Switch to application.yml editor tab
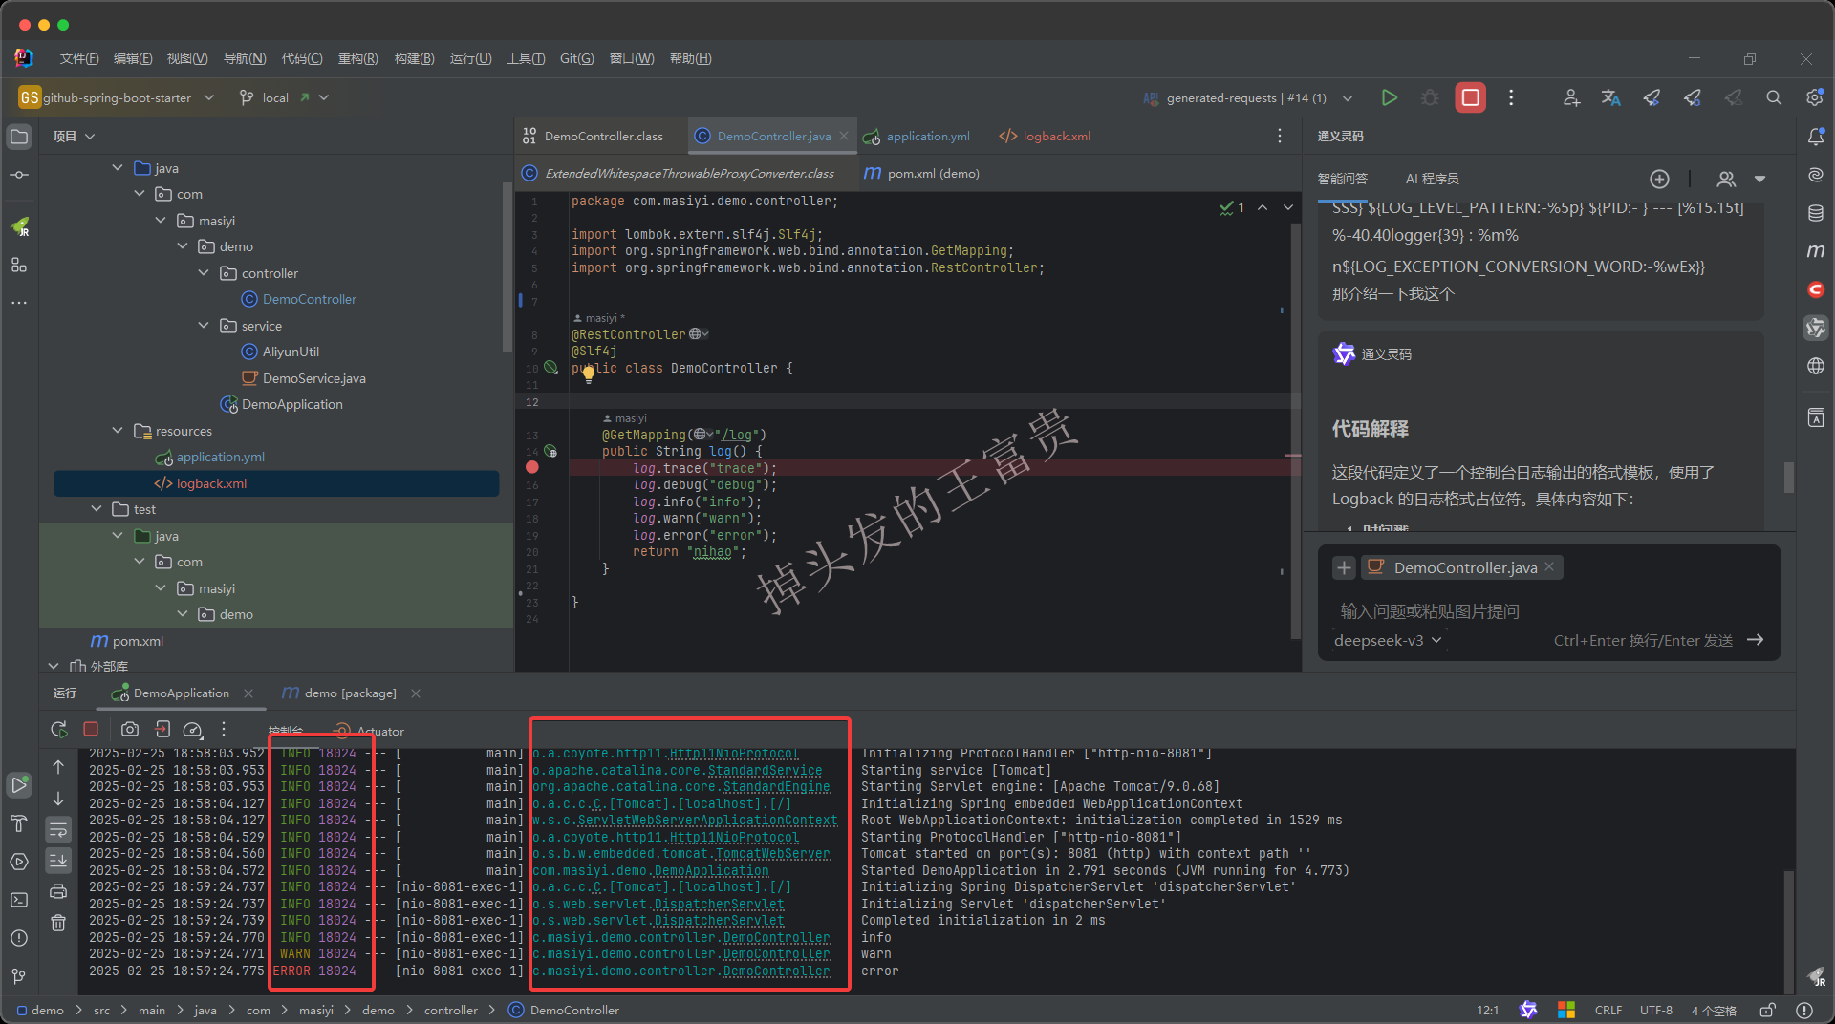1835x1024 pixels. tap(917, 137)
